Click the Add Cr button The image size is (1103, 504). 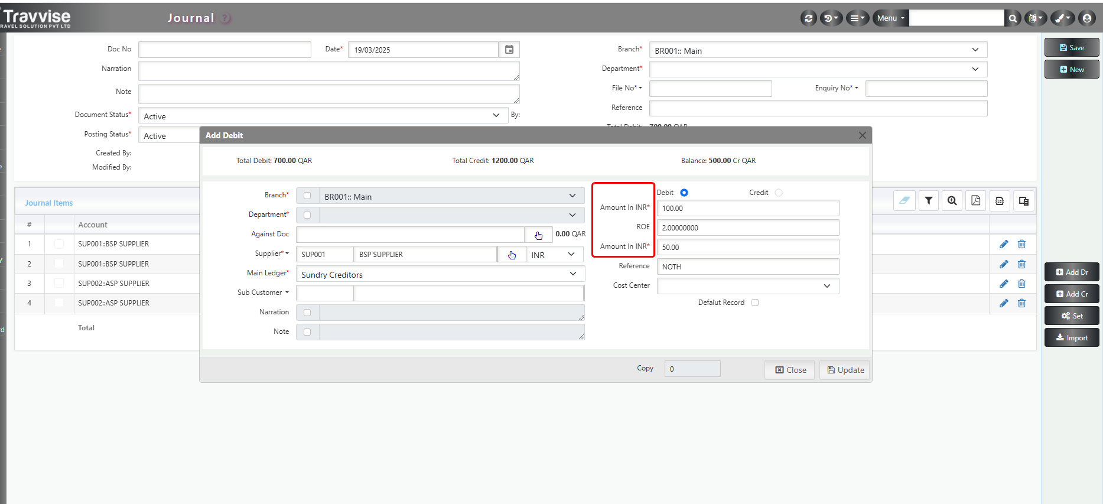1072,294
